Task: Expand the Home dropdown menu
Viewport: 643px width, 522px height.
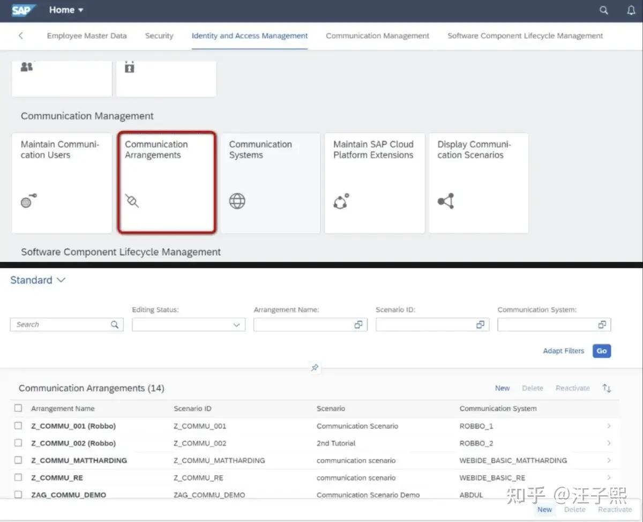Action: click(66, 10)
